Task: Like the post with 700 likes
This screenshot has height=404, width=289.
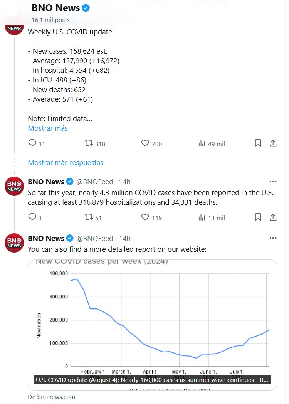Action: (x=145, y=143)
